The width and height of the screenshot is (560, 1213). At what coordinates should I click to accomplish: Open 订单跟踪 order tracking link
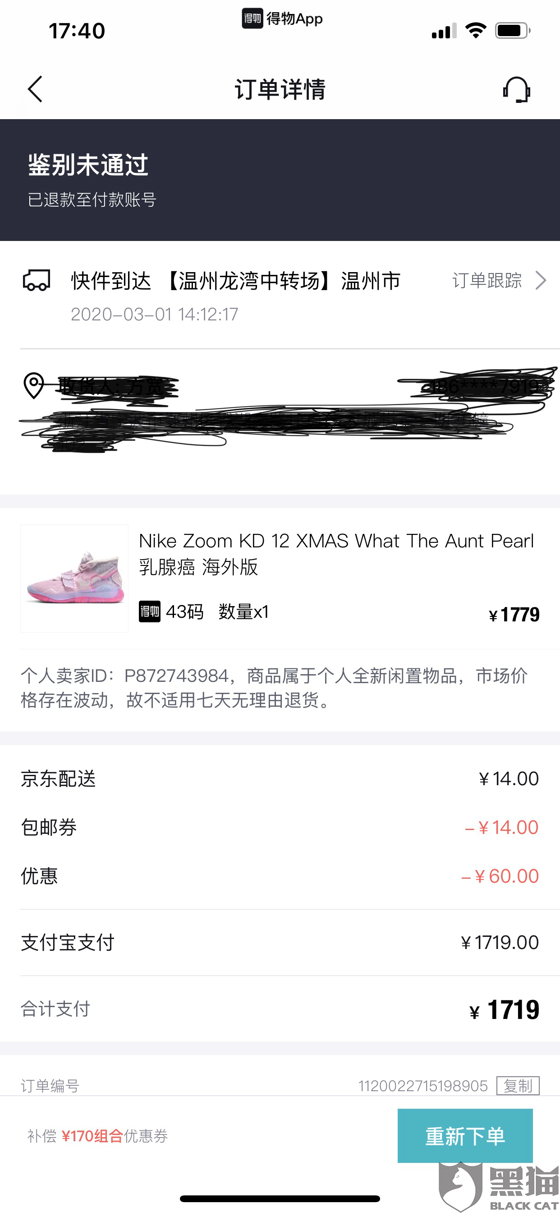pos(487,281)
